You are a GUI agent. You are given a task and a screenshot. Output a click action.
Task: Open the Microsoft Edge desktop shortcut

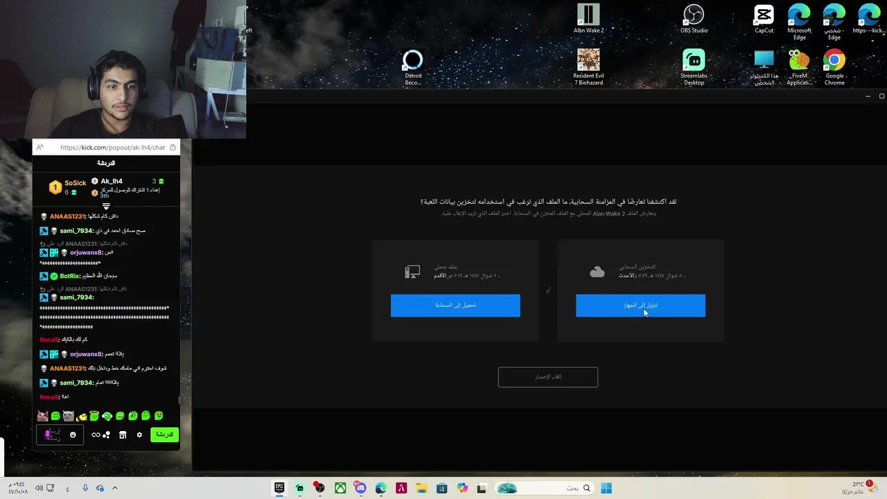pos(799,22)
